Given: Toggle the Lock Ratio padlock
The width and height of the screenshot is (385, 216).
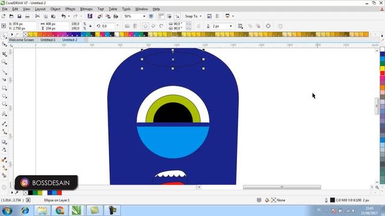Looking at the screenshot, I should (90, 26).
